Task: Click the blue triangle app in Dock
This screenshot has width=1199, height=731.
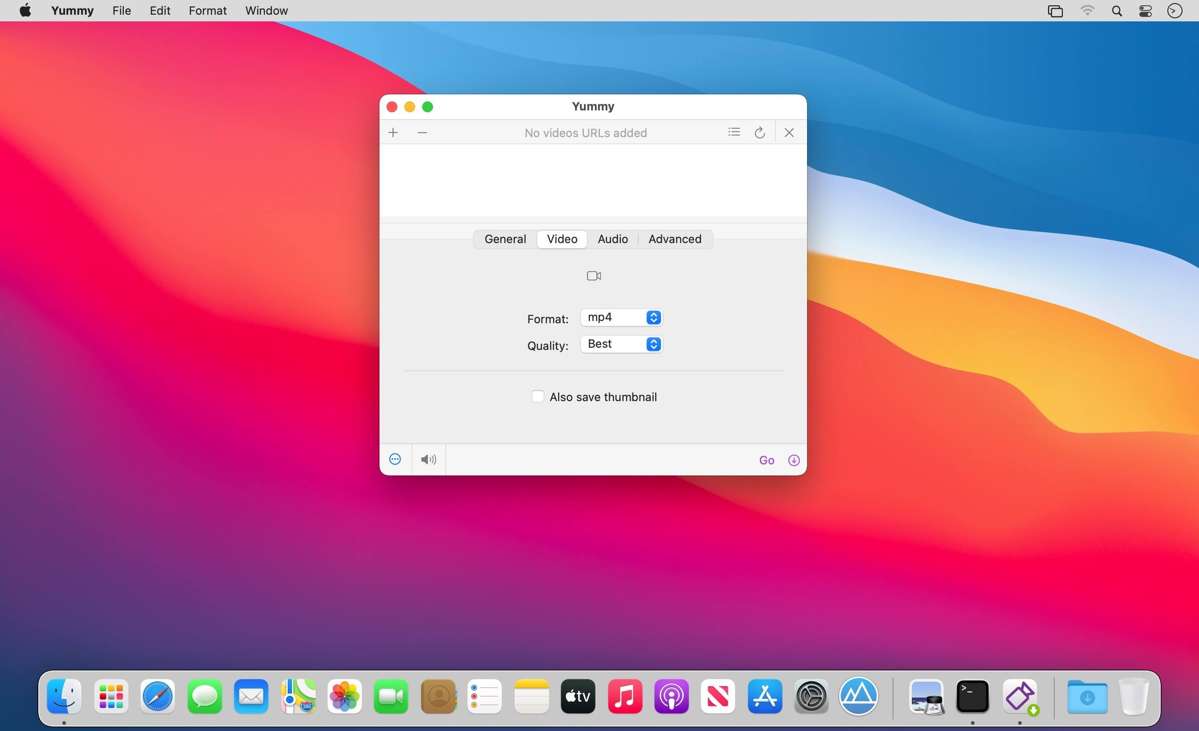Action: [859, 696]
